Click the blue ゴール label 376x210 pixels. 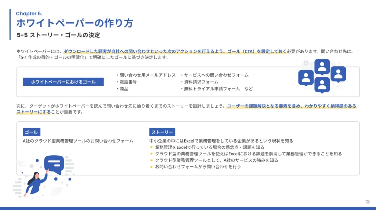pyautogui.click(x=31, y=132)
